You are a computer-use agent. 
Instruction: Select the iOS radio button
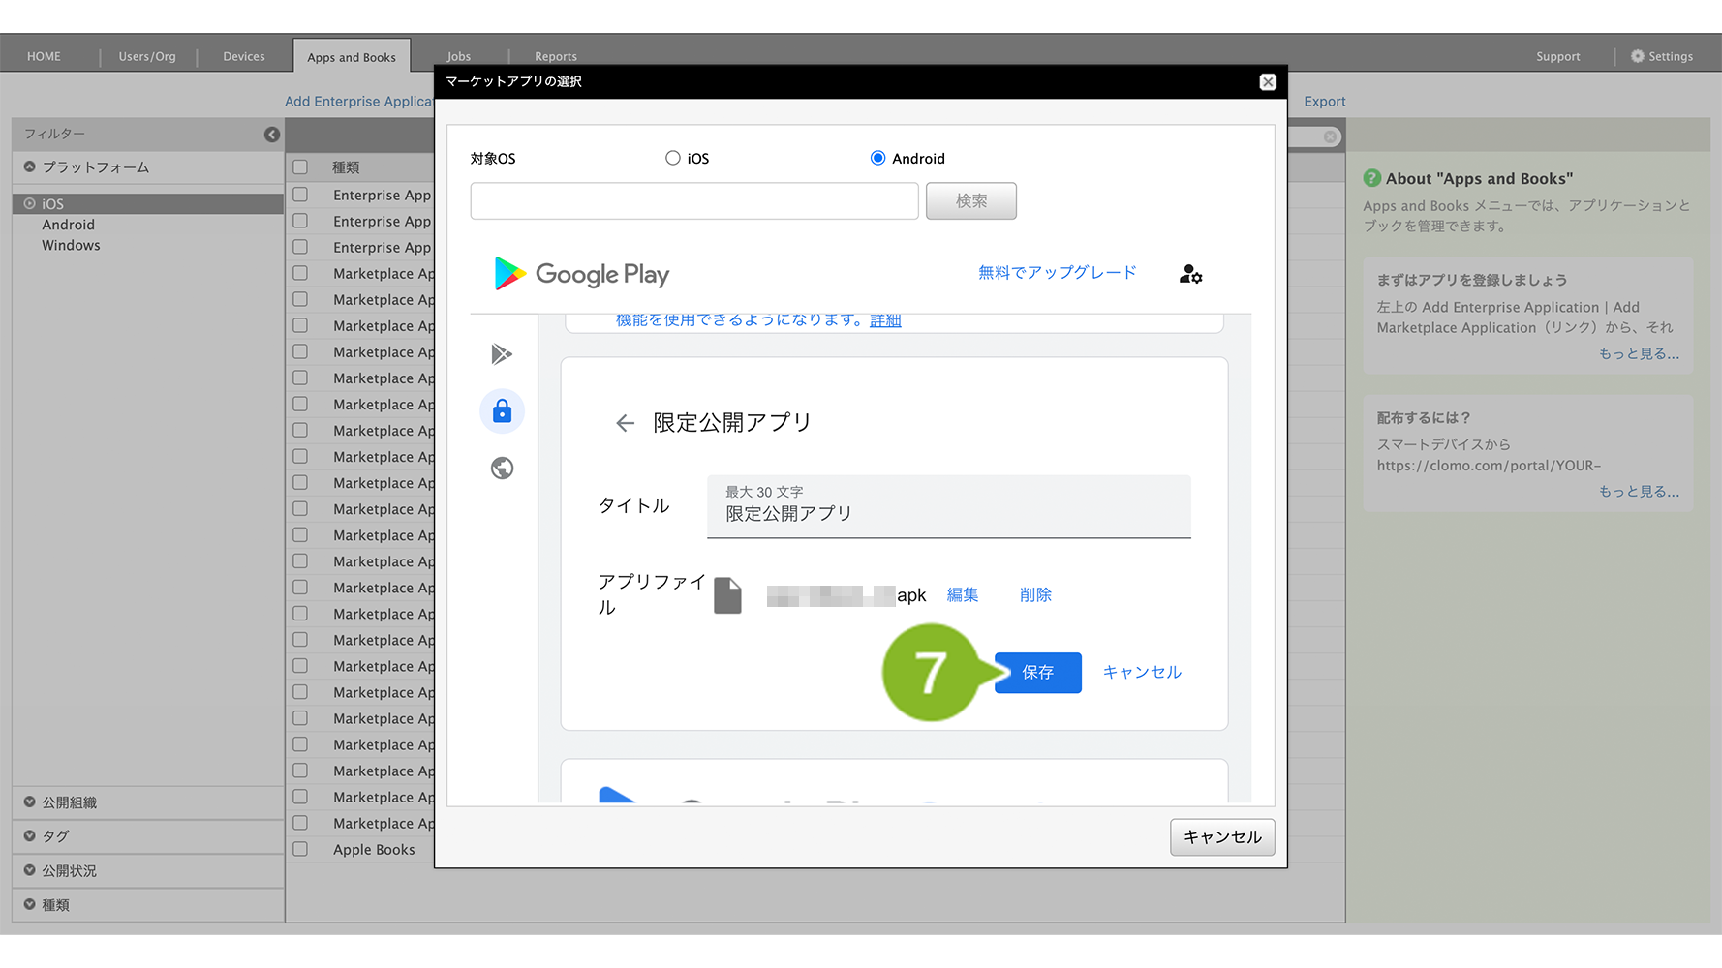pyautogui.click(x=673, y=158)
